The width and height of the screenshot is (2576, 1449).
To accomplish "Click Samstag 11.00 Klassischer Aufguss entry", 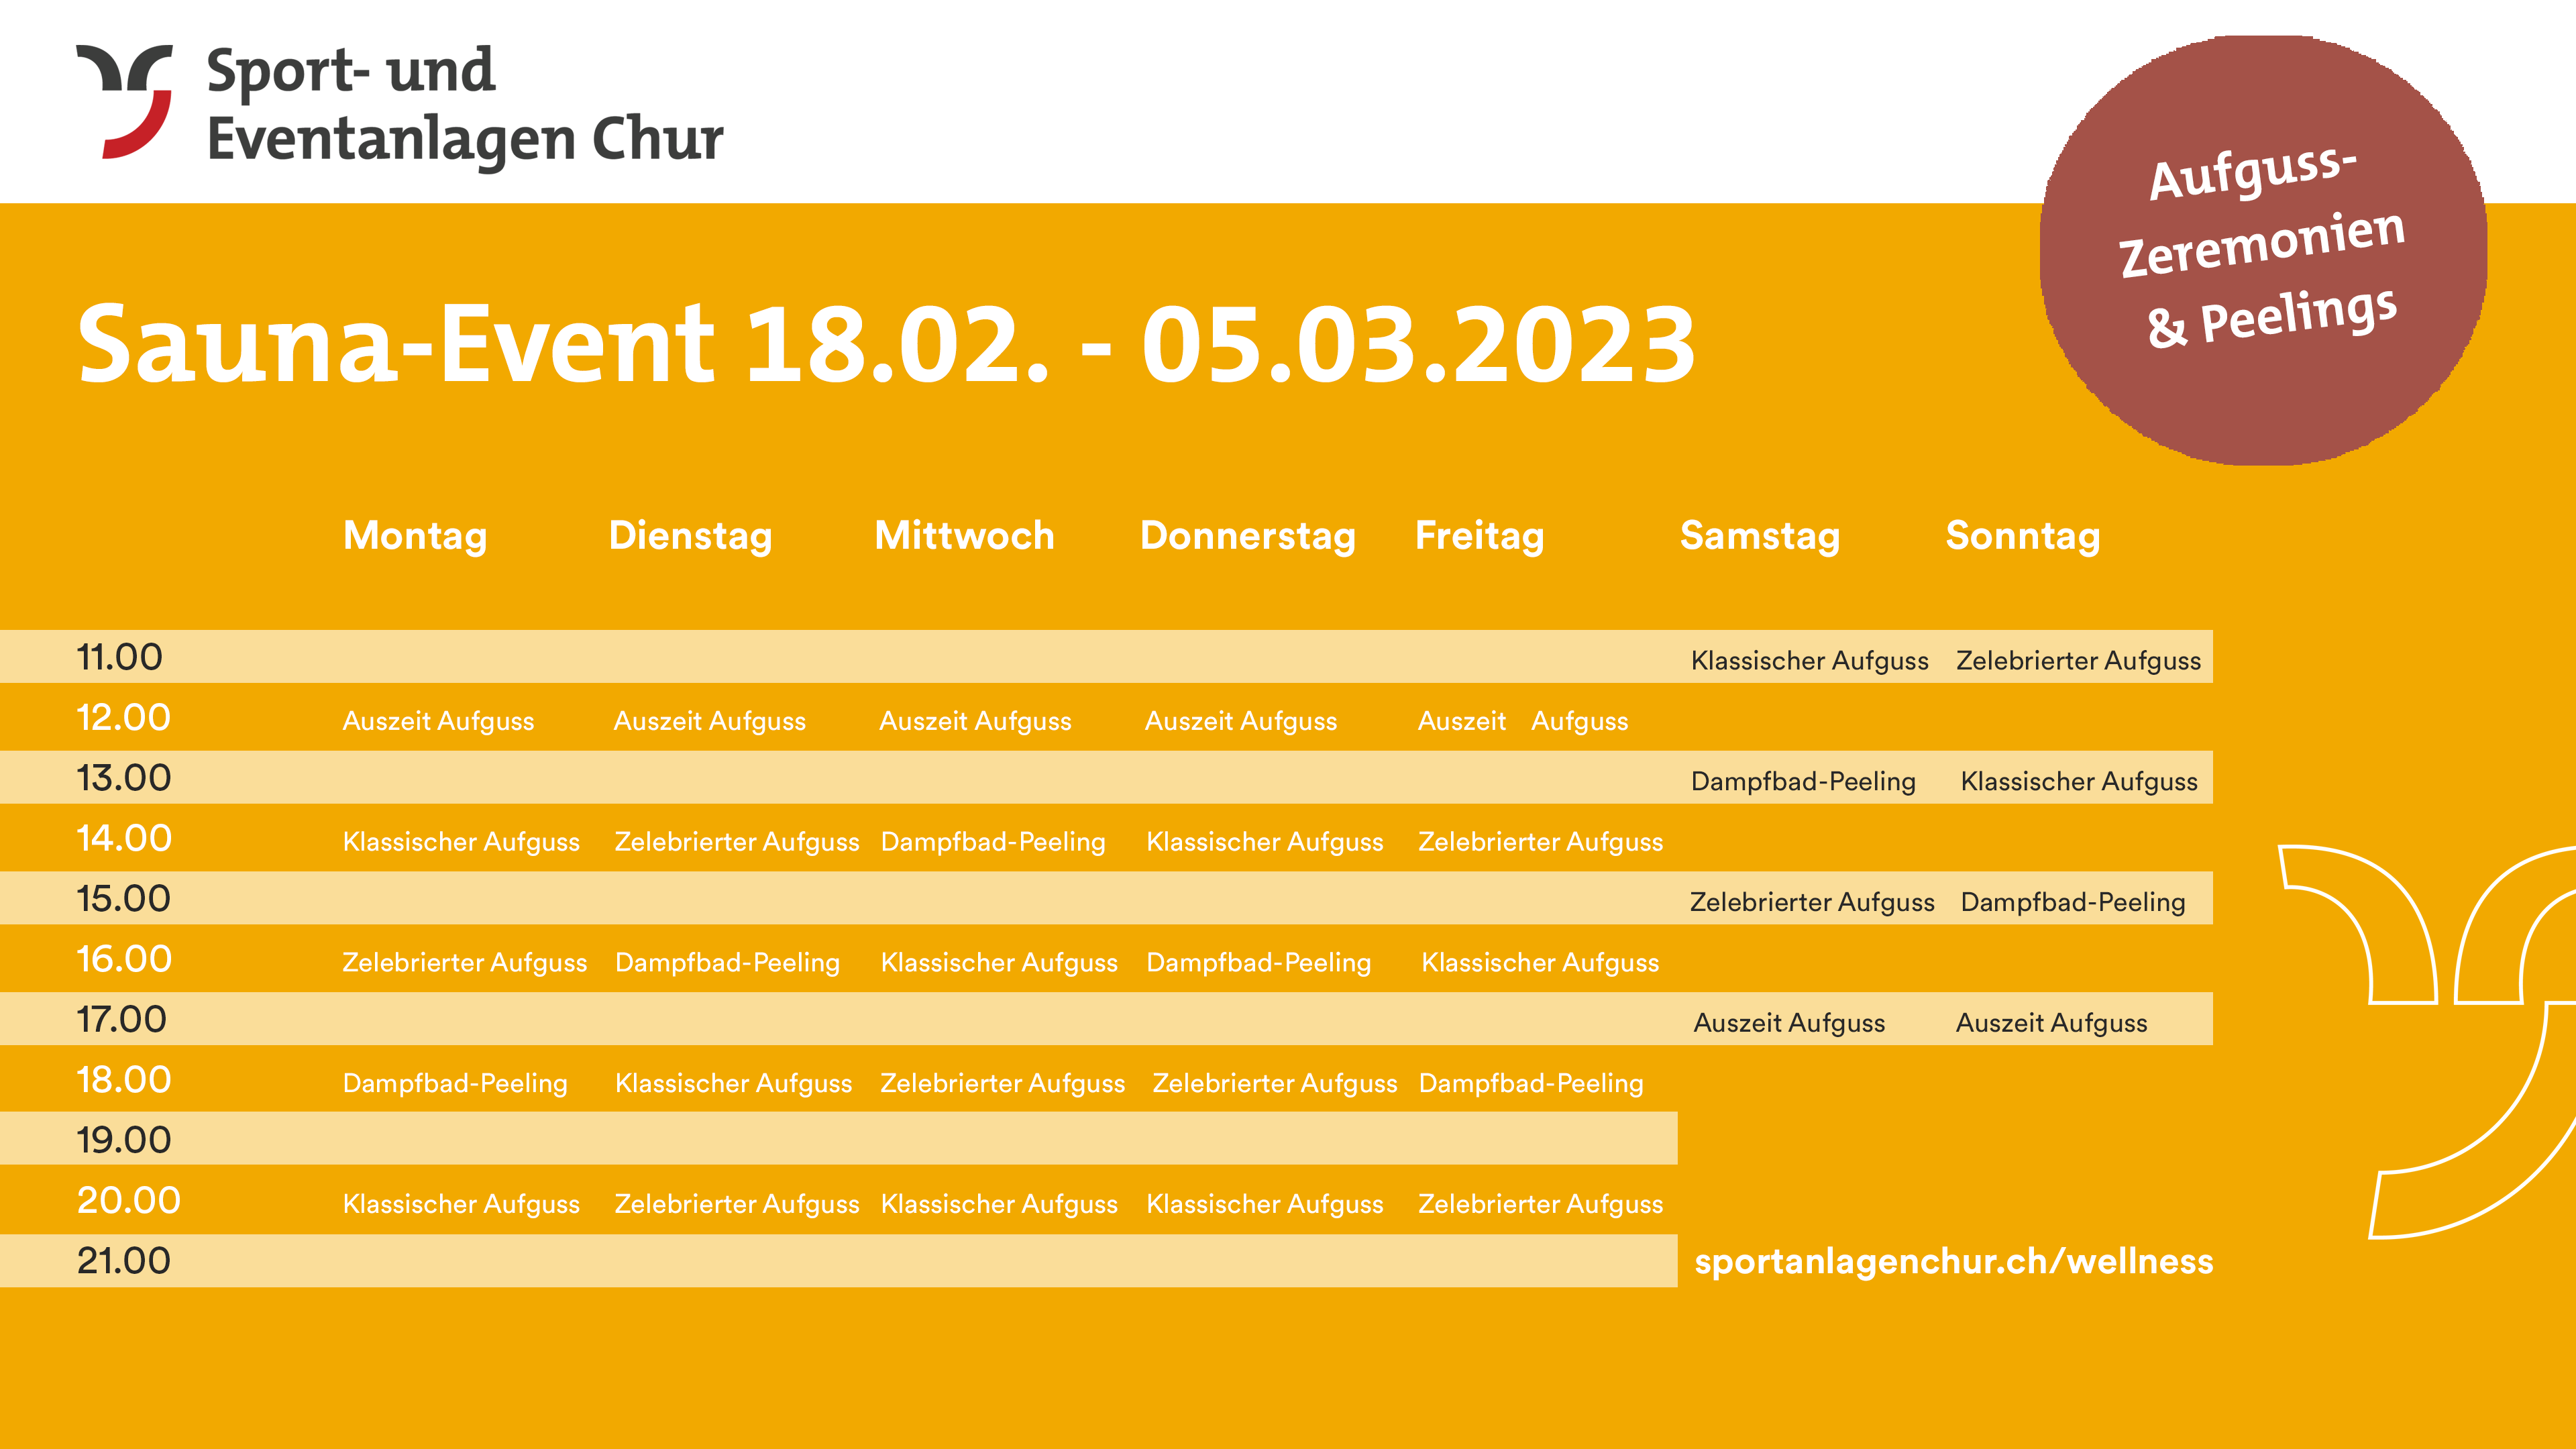I will [1809, 661].
